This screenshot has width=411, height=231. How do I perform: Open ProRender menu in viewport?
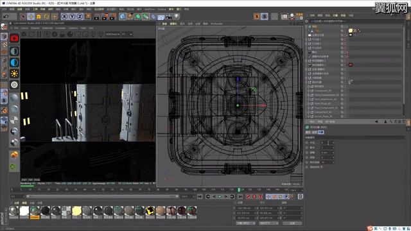217,24
